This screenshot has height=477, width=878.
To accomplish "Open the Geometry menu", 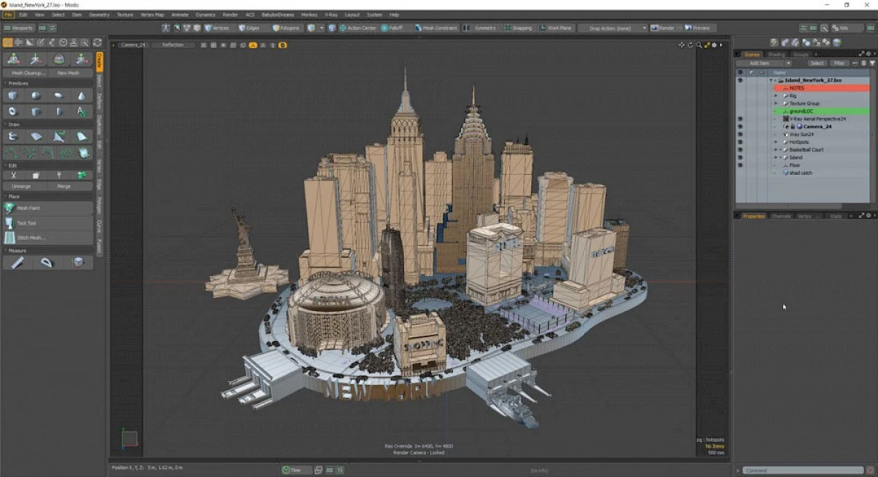I will 99,15.
